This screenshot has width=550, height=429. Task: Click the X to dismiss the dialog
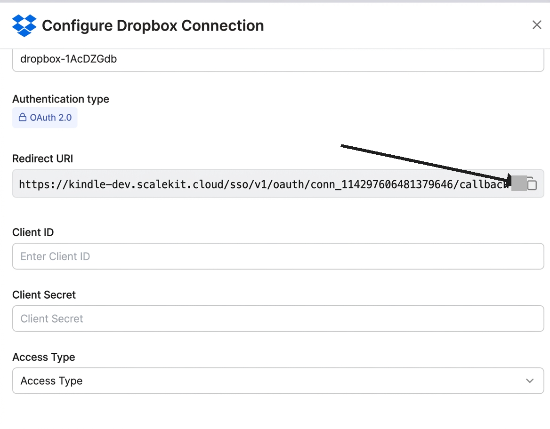(x=537, y=25)
